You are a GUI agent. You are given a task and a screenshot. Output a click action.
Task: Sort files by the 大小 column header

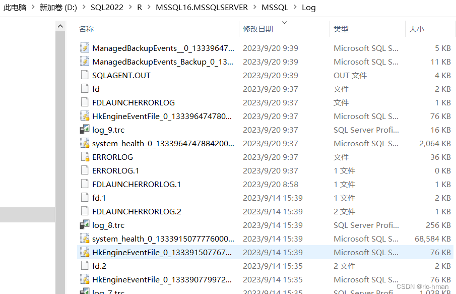tap(417, 29)
